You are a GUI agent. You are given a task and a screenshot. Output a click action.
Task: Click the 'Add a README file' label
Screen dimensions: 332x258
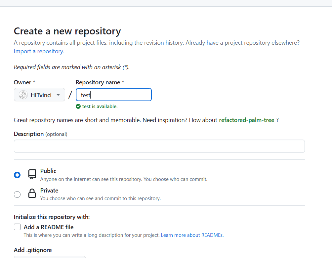[49, 227]
